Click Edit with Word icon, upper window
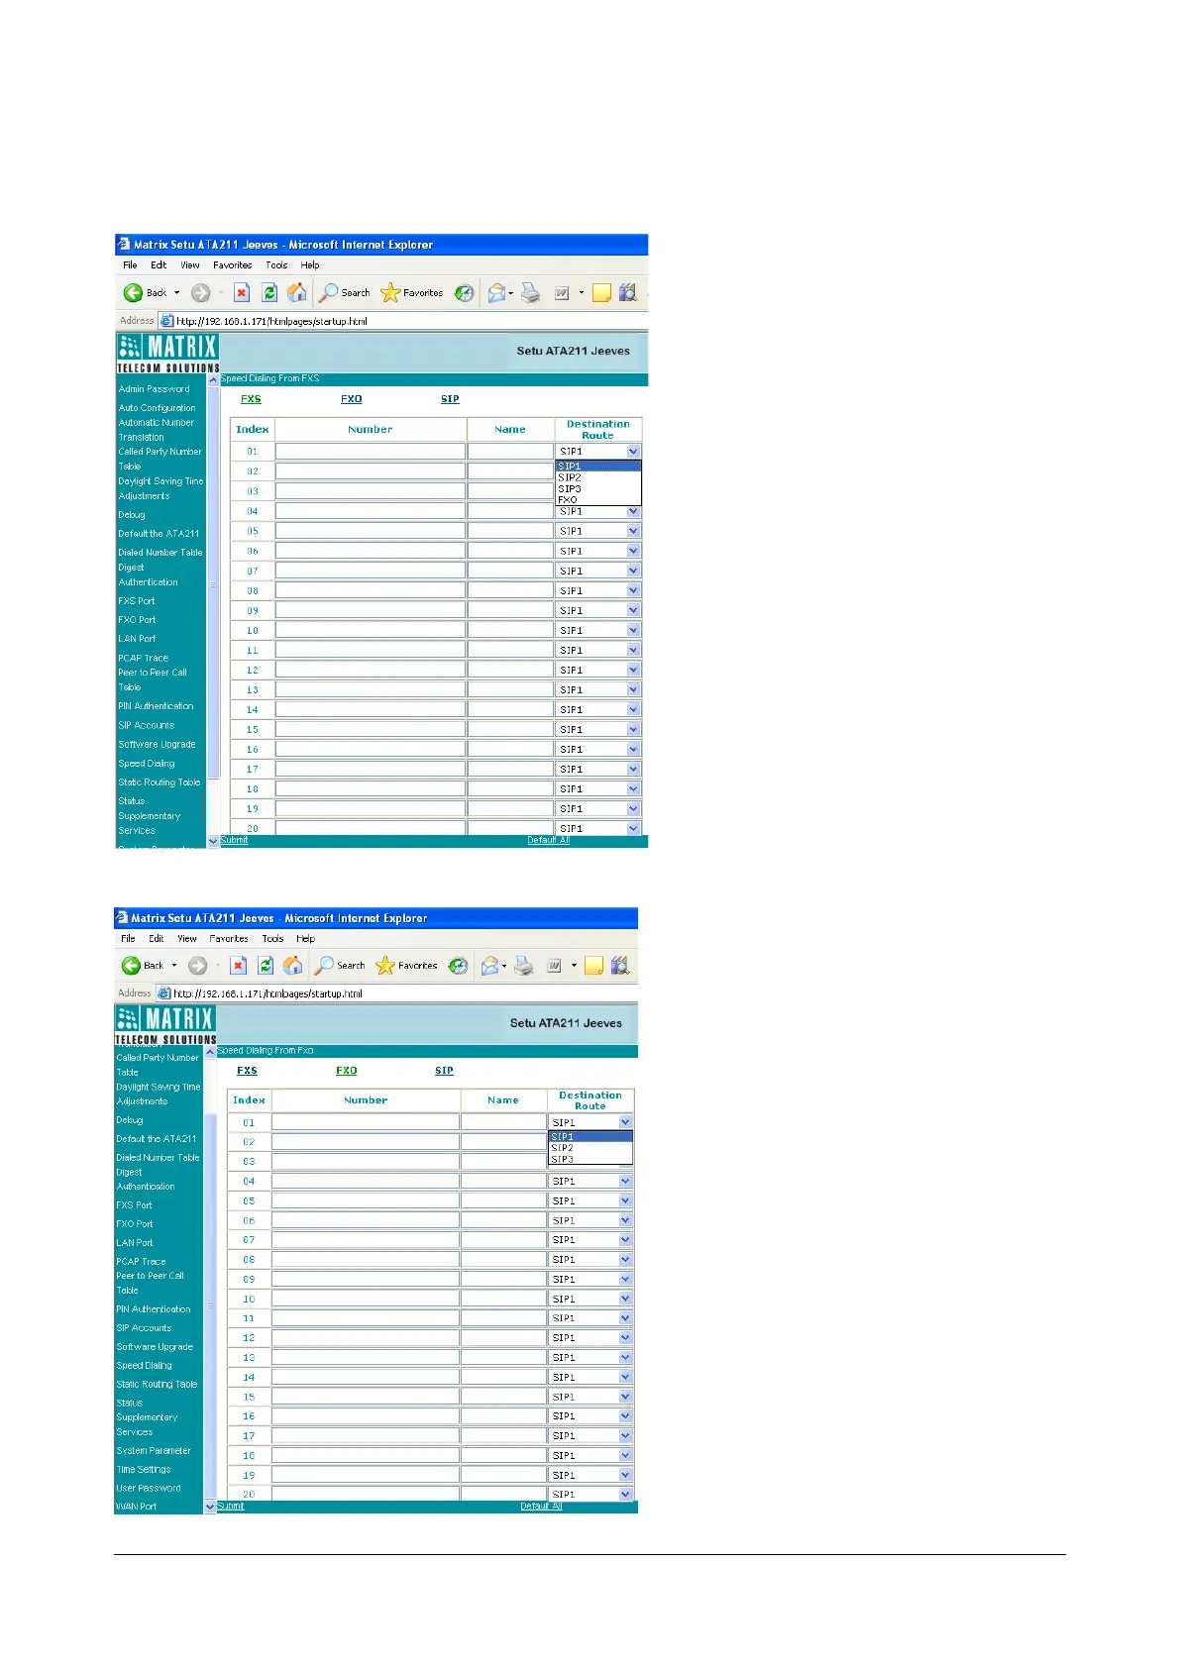Screen dimensions: 1179x1668 562,293
